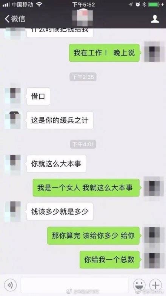The image size is (166, 296).
Task: Tap the 下午2:35 timestamp label
Action: [83, 77]
